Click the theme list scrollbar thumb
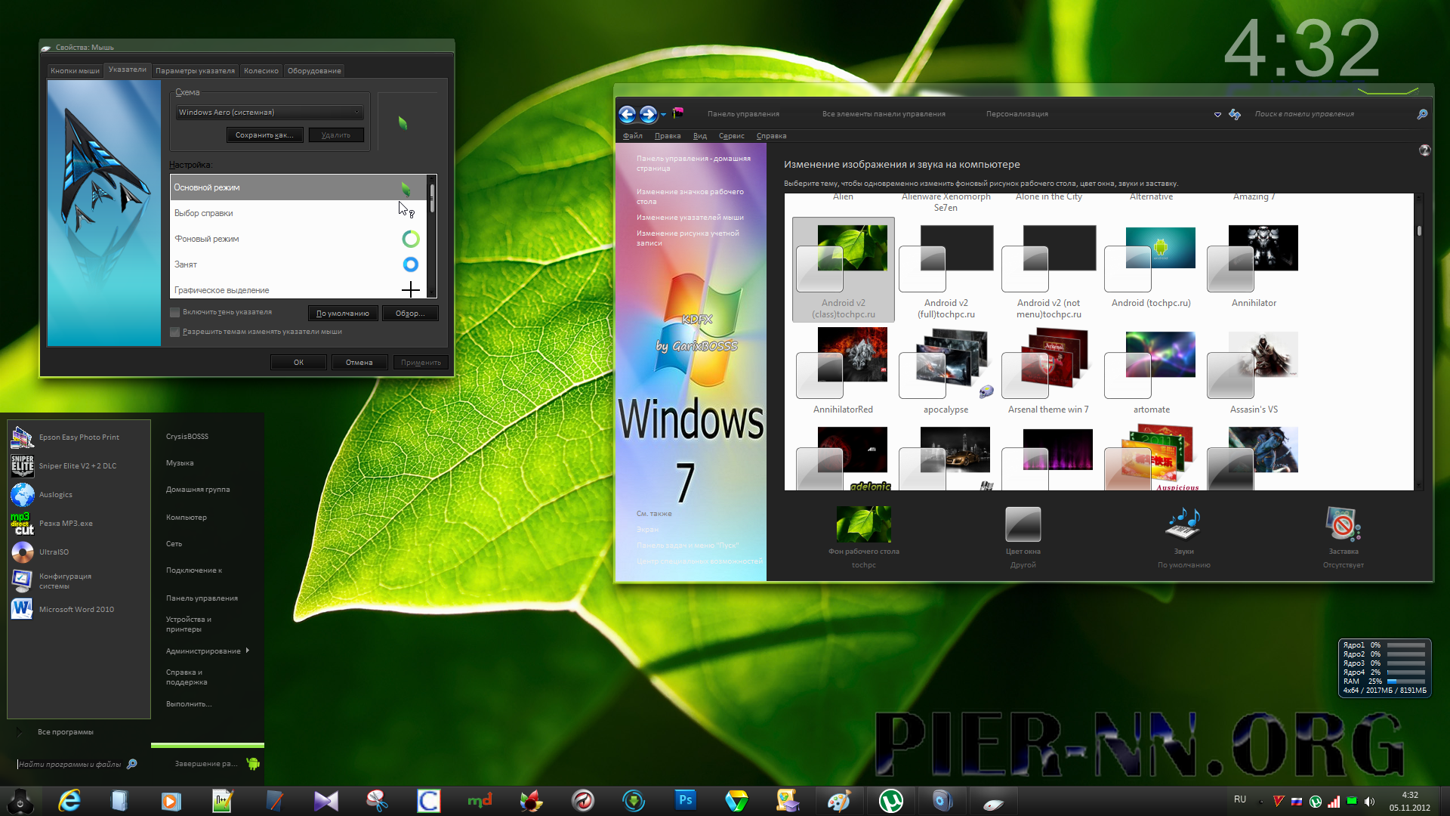 point(1419,230)
